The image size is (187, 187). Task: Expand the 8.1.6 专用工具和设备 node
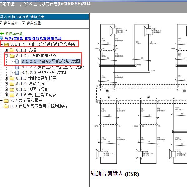click(x=6, y=95)
